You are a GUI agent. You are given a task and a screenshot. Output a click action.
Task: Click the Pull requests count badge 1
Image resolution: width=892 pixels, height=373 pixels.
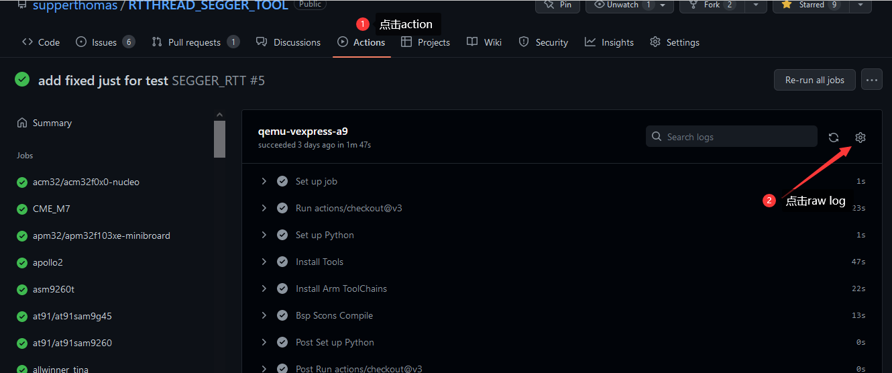[233, 42]
